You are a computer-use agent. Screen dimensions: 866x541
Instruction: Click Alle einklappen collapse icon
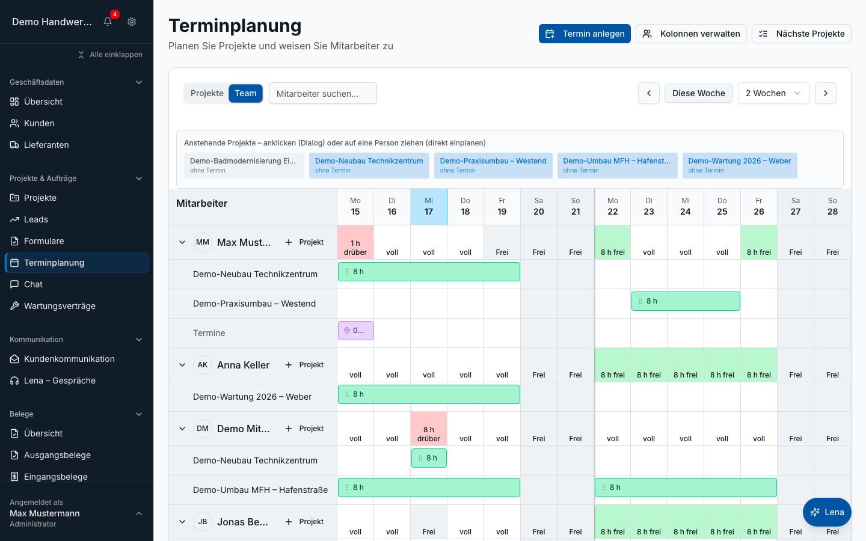pyautogui.click(x=81, y=55)
